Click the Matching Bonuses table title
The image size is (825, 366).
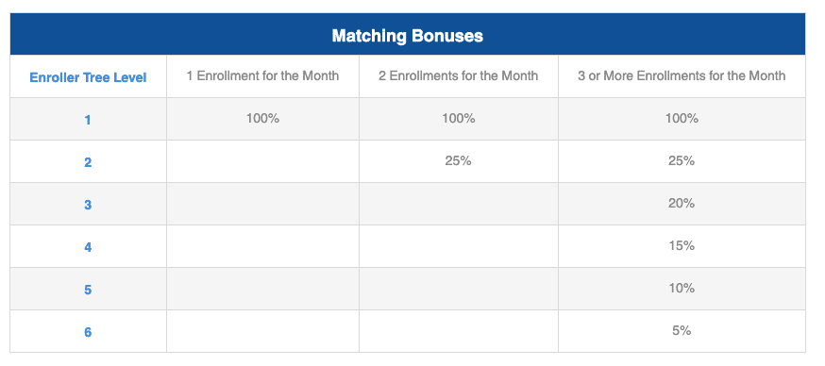click(x=407, y=36)
